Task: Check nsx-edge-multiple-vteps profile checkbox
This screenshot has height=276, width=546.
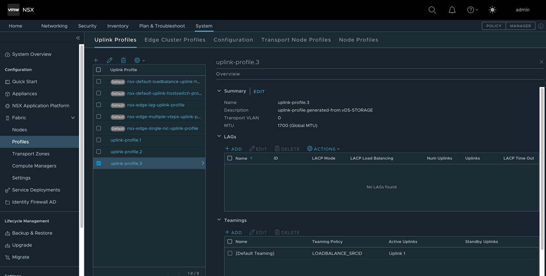Action: tap(99, 117)
